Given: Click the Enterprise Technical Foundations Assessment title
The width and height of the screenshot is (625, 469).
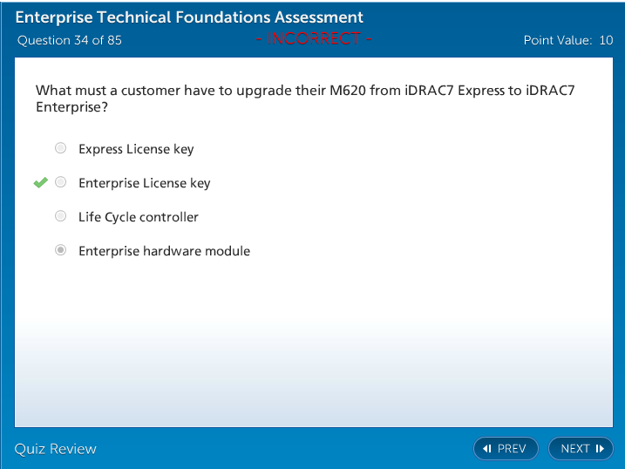Looking at the screenshot, I should 189,17.
